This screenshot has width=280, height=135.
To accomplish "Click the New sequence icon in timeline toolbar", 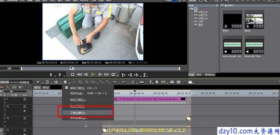I will [x=47, y=82].
